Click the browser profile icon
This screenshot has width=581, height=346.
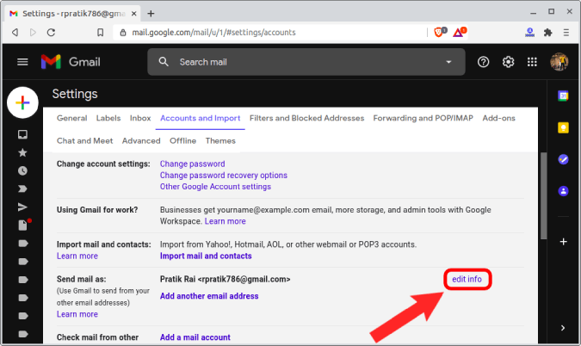pyautogui.click(x=530, y=32)
